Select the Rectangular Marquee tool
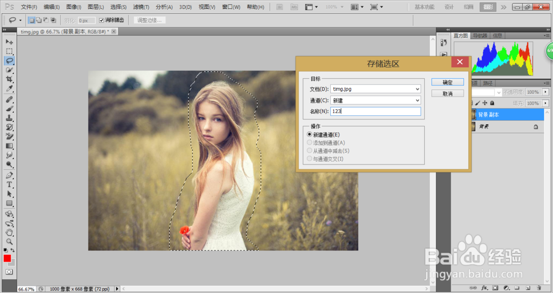Viewport: 553px width, 293px height. (9, 51)
